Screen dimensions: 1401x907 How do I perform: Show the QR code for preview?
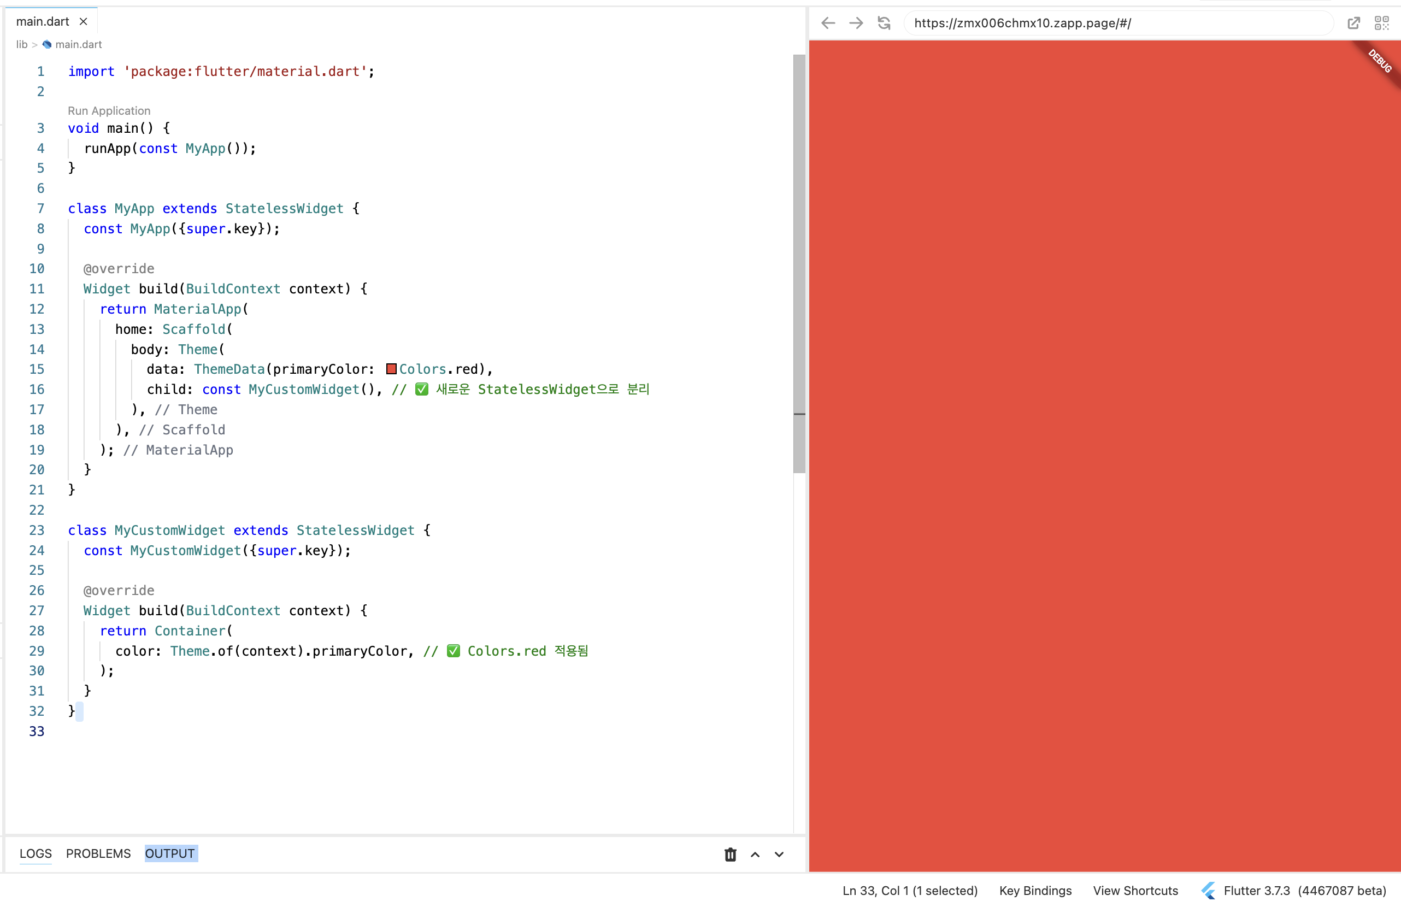coord(1381,23)
